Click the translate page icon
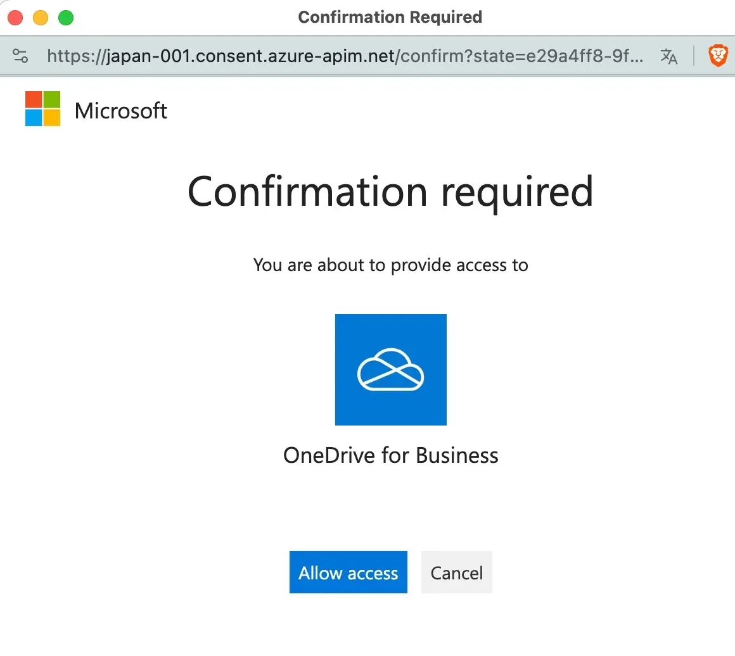Image resolution: width=735 pixels, height=656 pixels. [x=669, y=56]
